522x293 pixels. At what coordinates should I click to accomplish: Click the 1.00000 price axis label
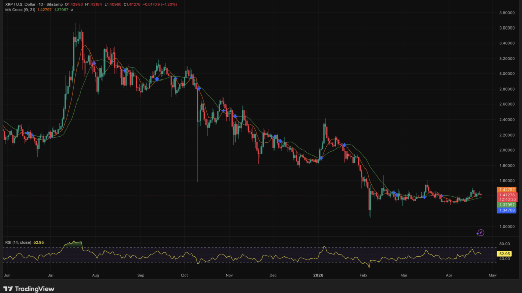coord(507,227)
